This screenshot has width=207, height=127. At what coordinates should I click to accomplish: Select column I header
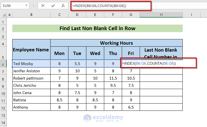point(191,15)
